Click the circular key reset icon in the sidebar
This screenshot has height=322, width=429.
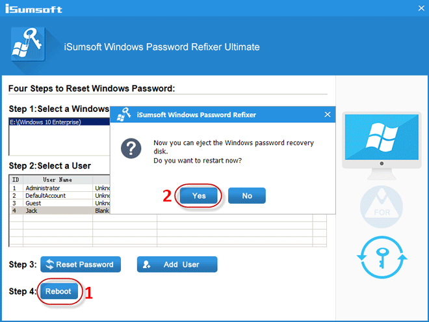click(x=382, y=258)
